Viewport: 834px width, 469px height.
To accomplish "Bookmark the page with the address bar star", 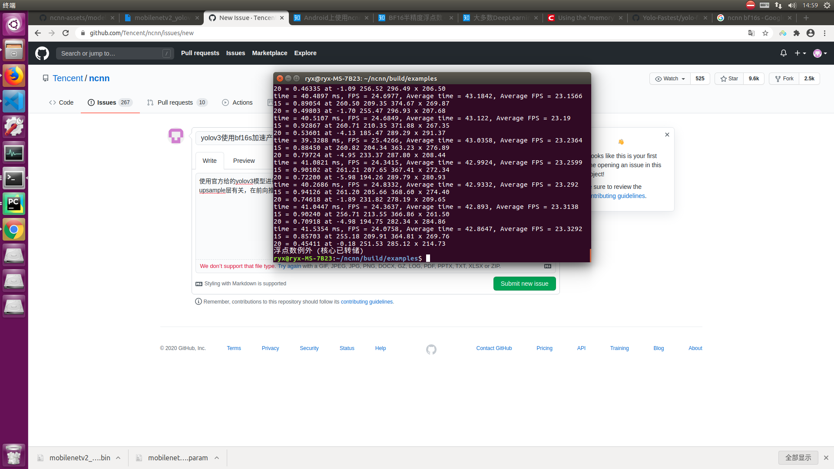I will (765, 33).
